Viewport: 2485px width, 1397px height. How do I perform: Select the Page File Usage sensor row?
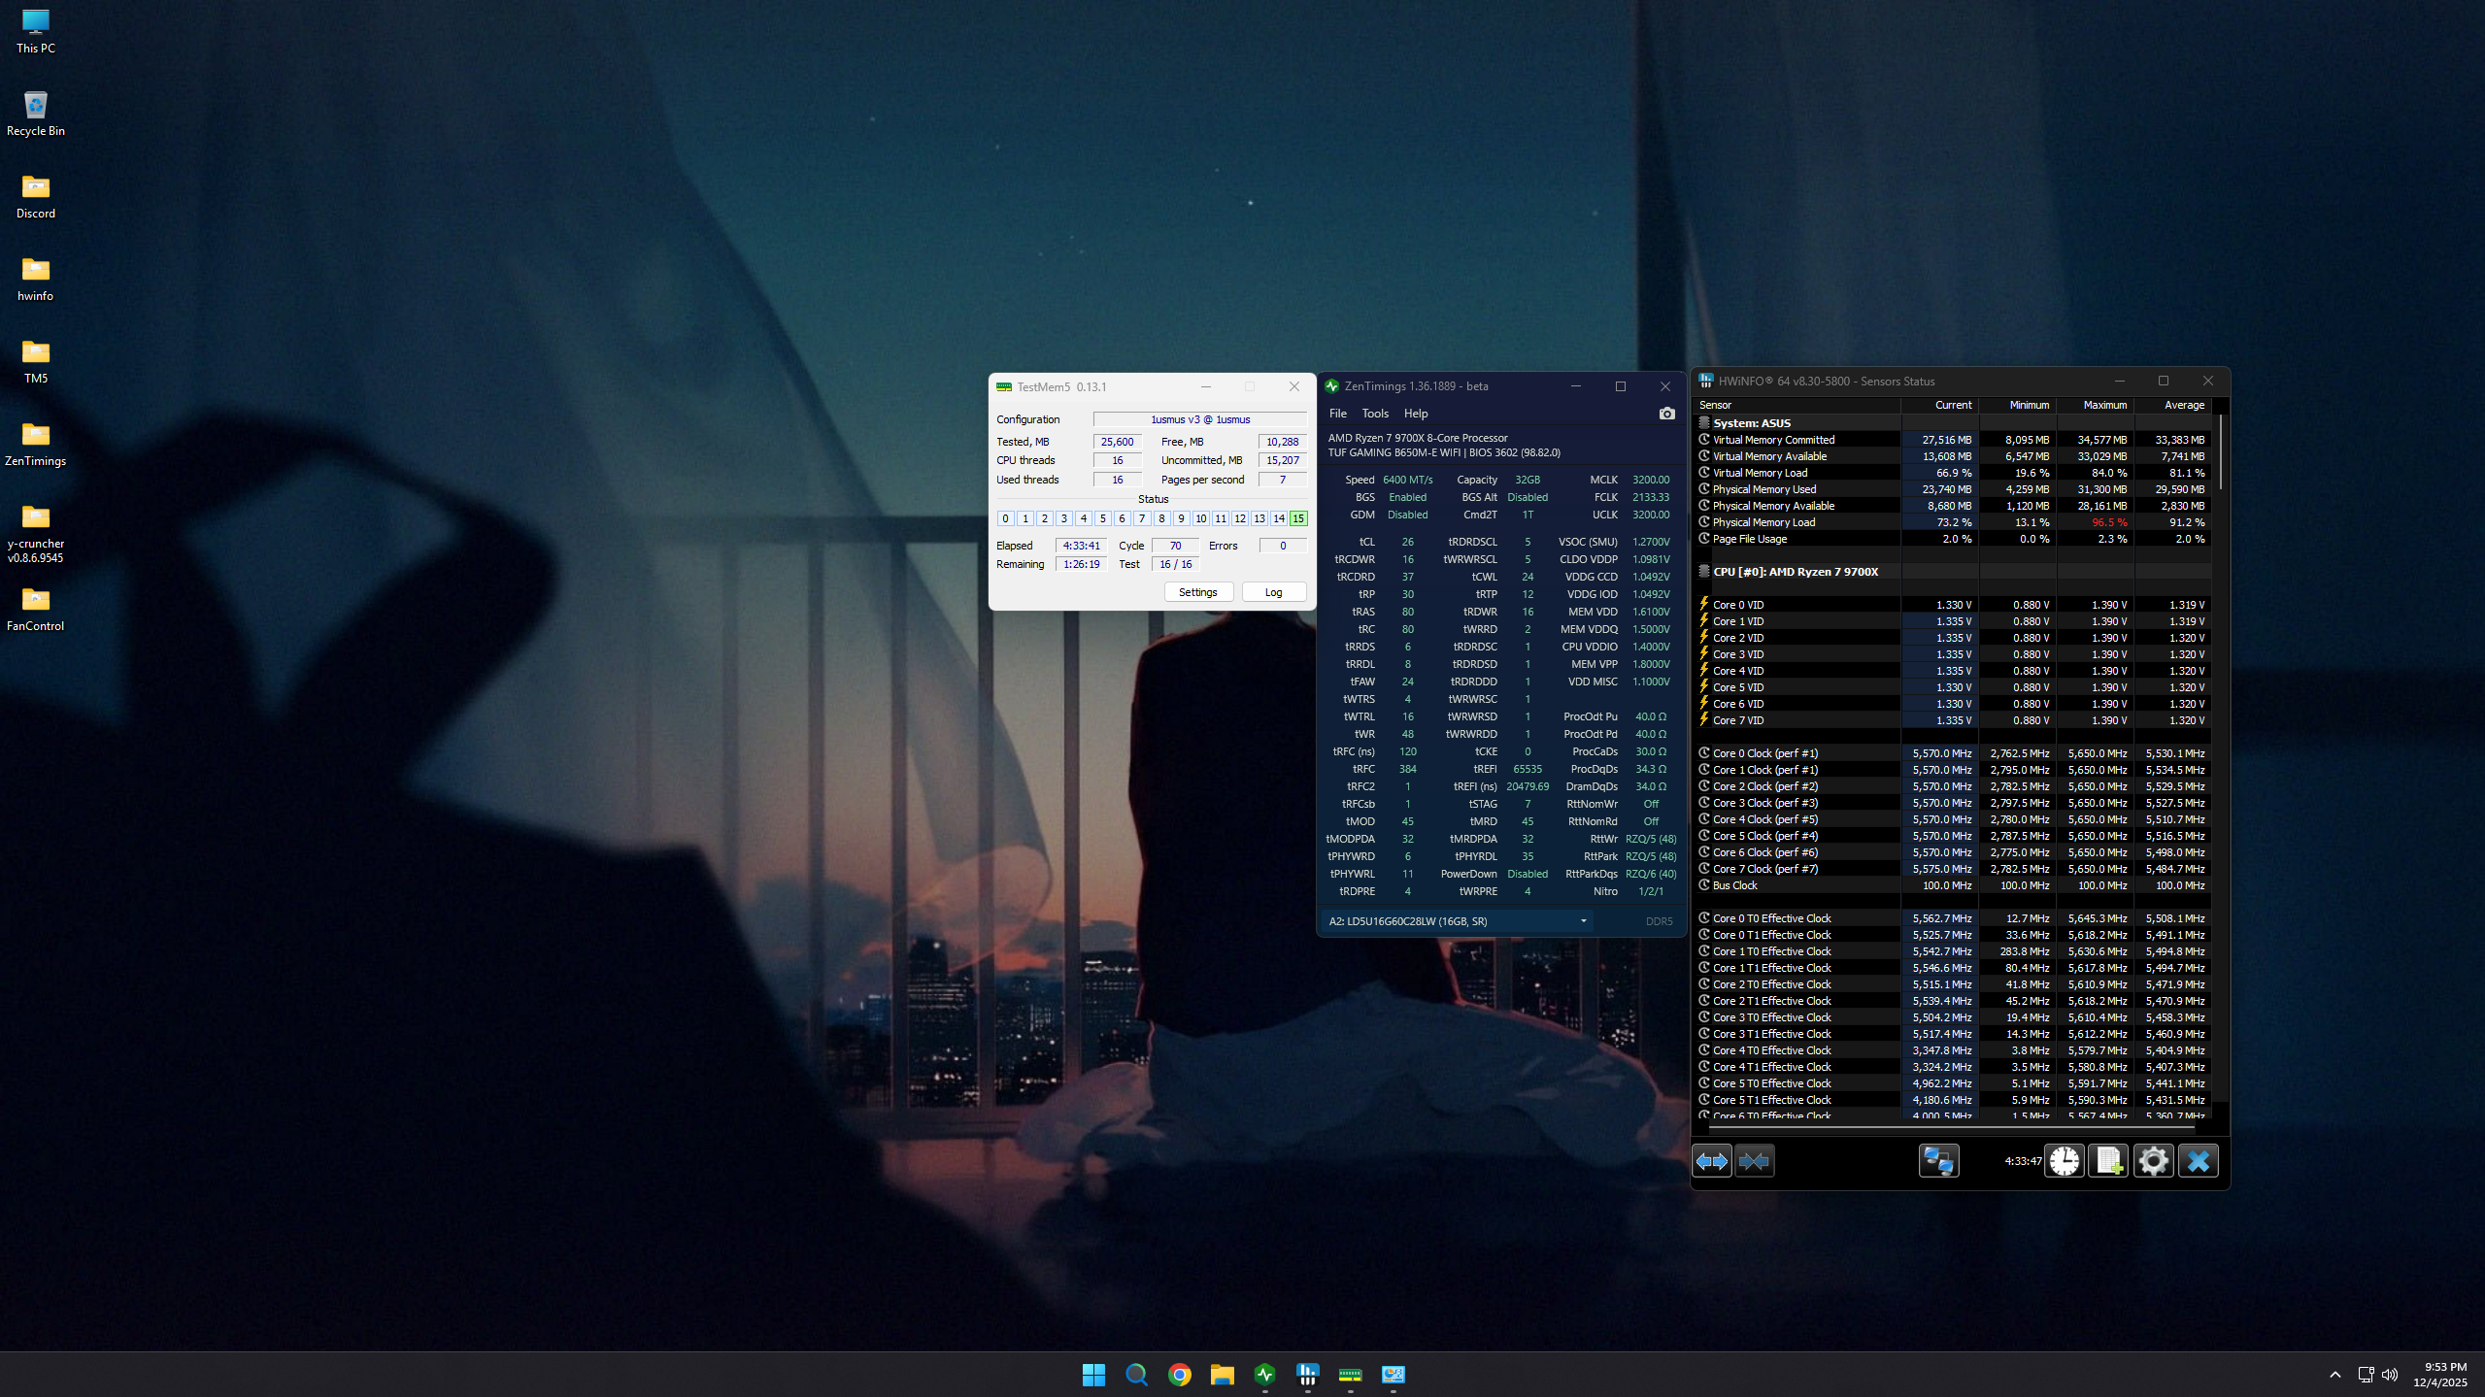click(x=1954, y=539)
